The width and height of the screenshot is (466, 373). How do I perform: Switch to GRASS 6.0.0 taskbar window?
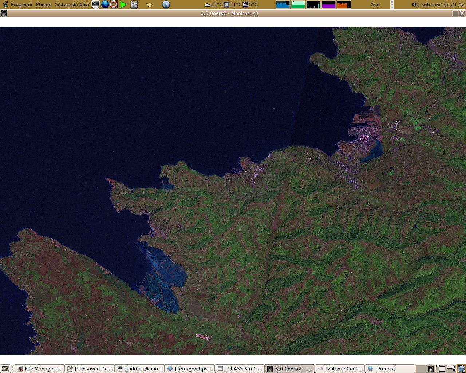pyautogui.click(x=240, y=369)
